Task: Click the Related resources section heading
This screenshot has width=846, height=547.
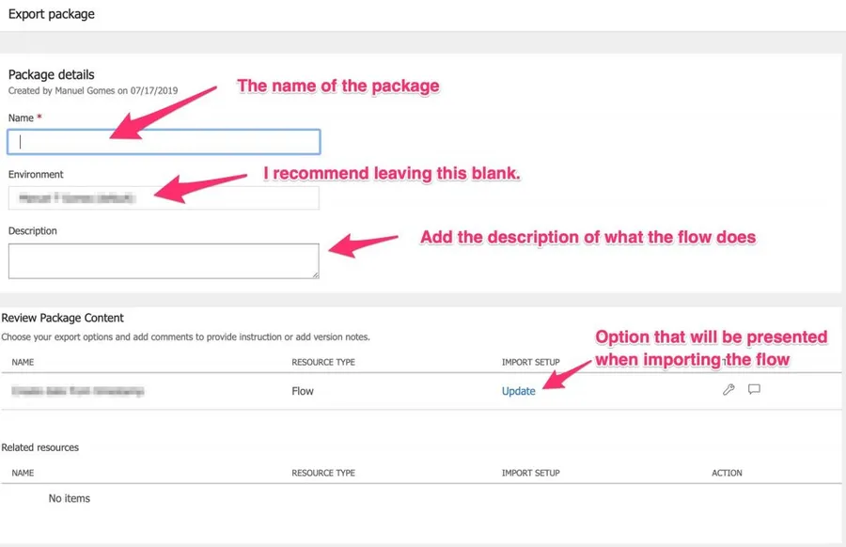Action: [40, 447]
